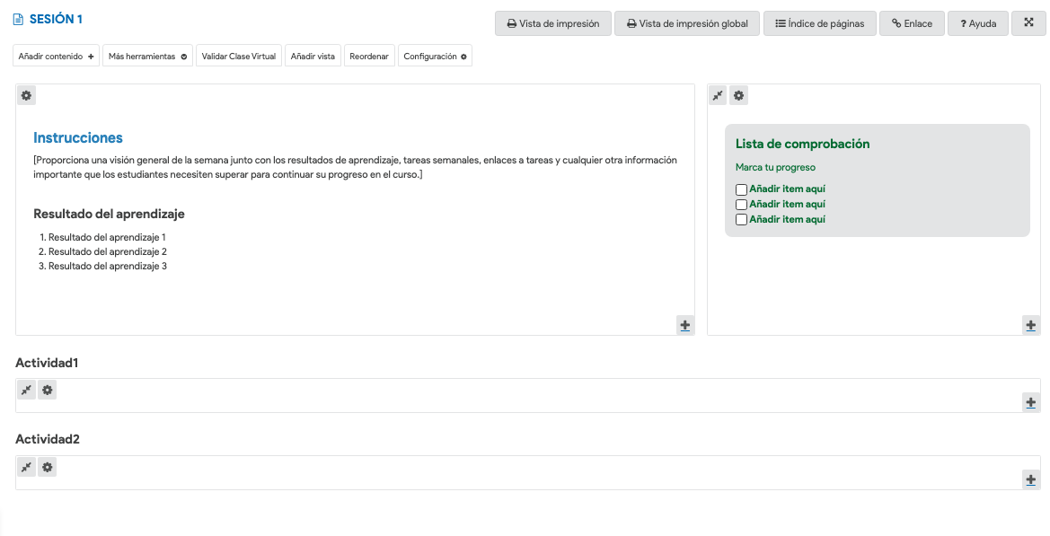Open the Actividad2 gear settings icon
Image resolution: width=1050 pixels, height=536 pixels.
[x=48, y=467]
